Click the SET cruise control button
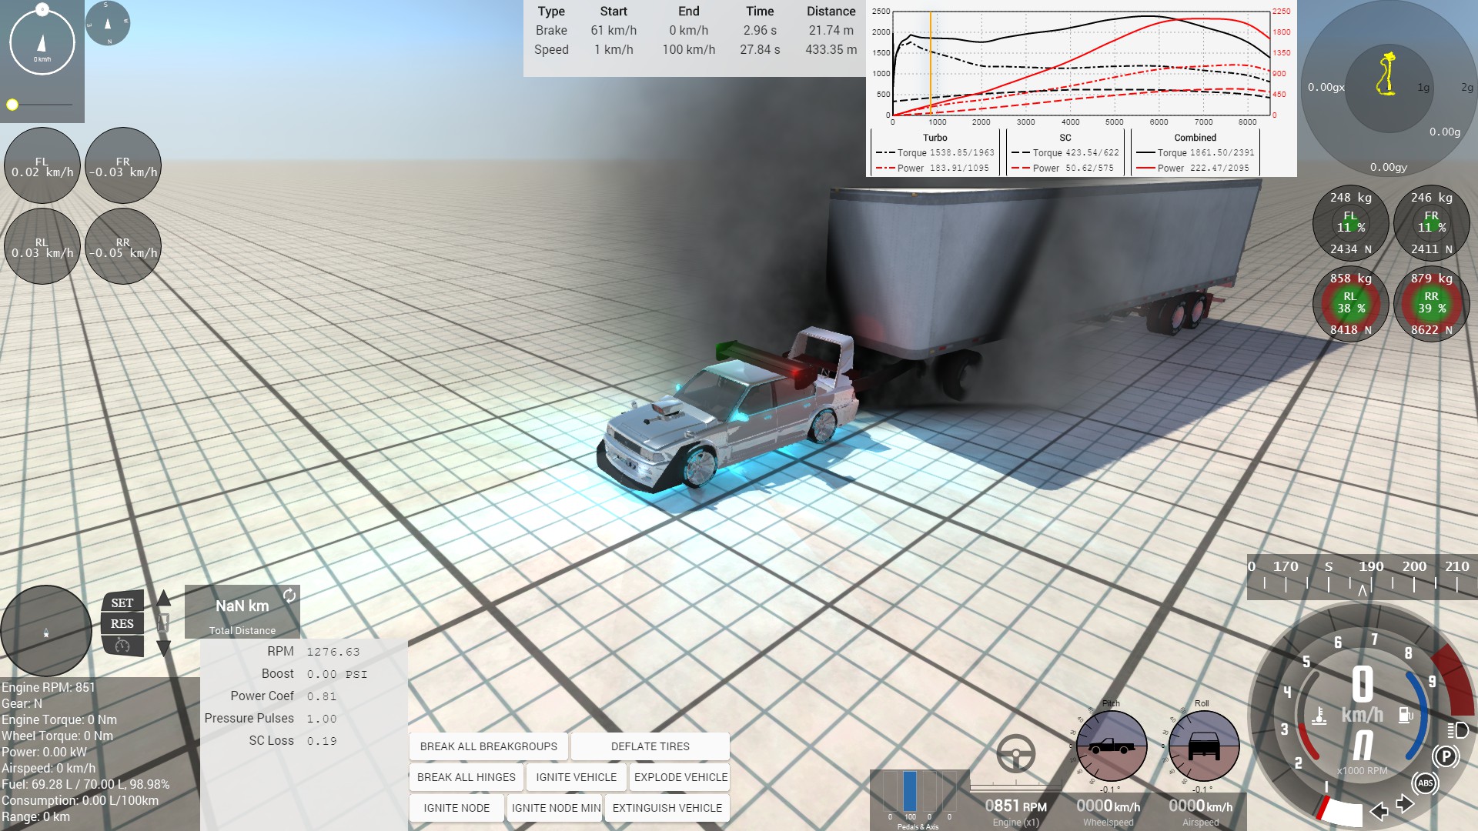1478x831 pixels. tap(122, 603)
